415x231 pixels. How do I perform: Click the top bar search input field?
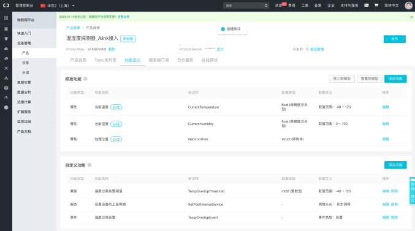click(243, 6)
